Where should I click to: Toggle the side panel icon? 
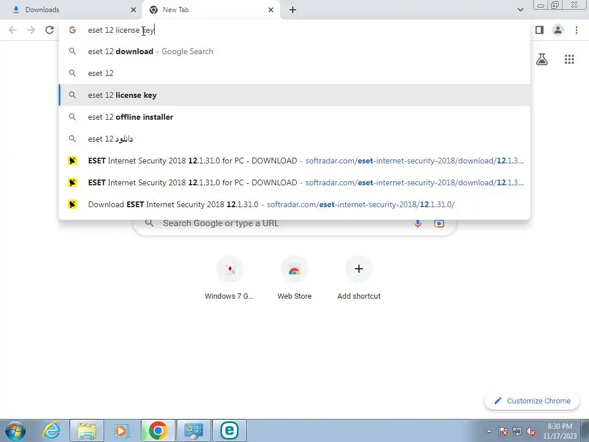[x=540, y=30]
